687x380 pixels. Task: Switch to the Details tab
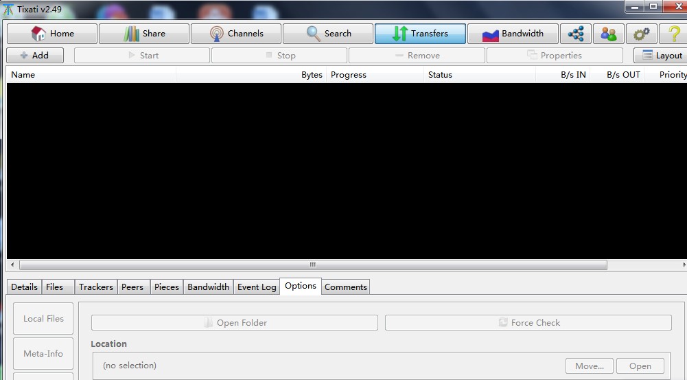point(25,287)
